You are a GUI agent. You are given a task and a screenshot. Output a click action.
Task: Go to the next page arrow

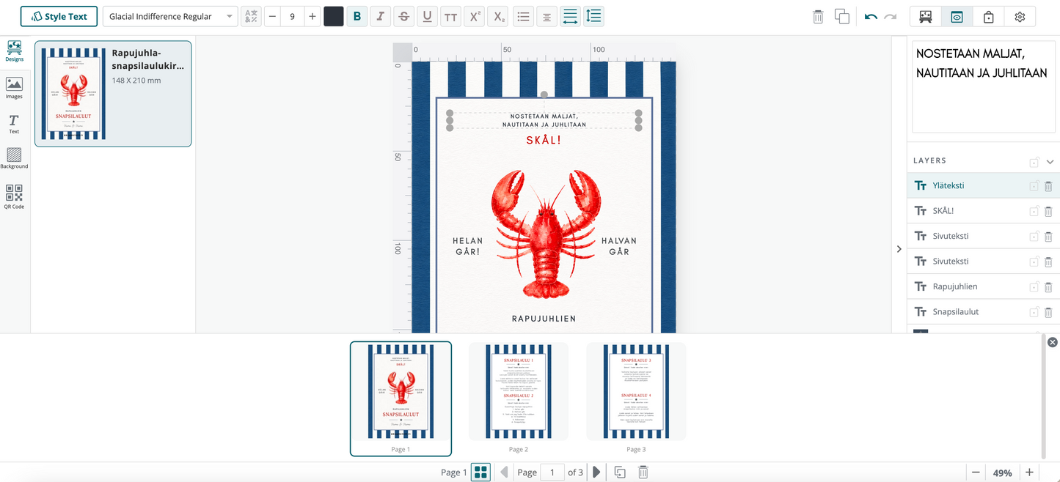click(596, 472)
